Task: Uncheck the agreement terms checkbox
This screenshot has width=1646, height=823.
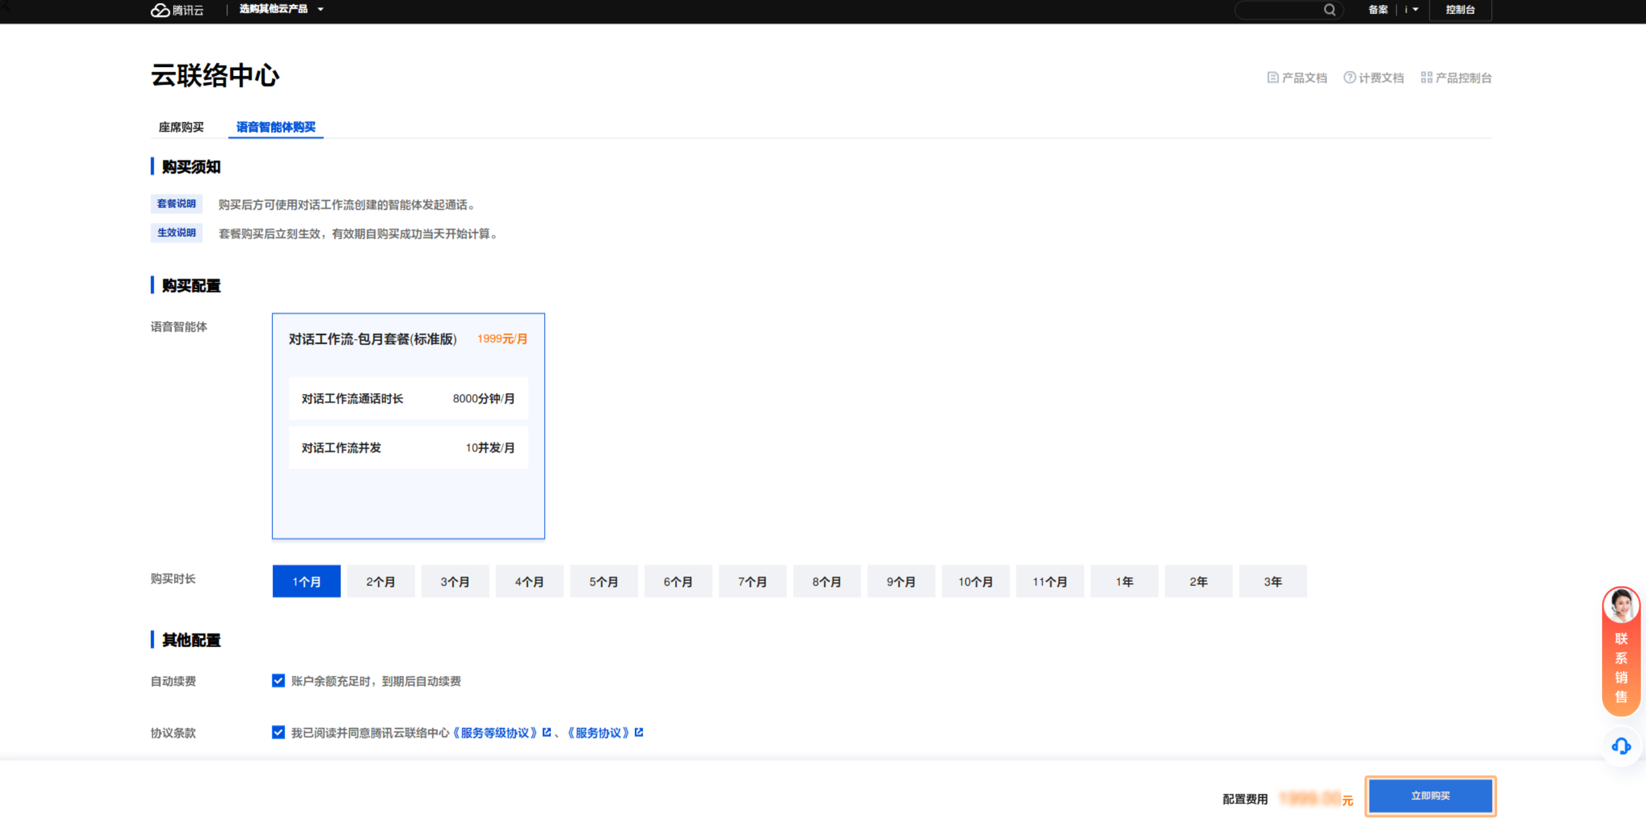Action: pos(278,732)
